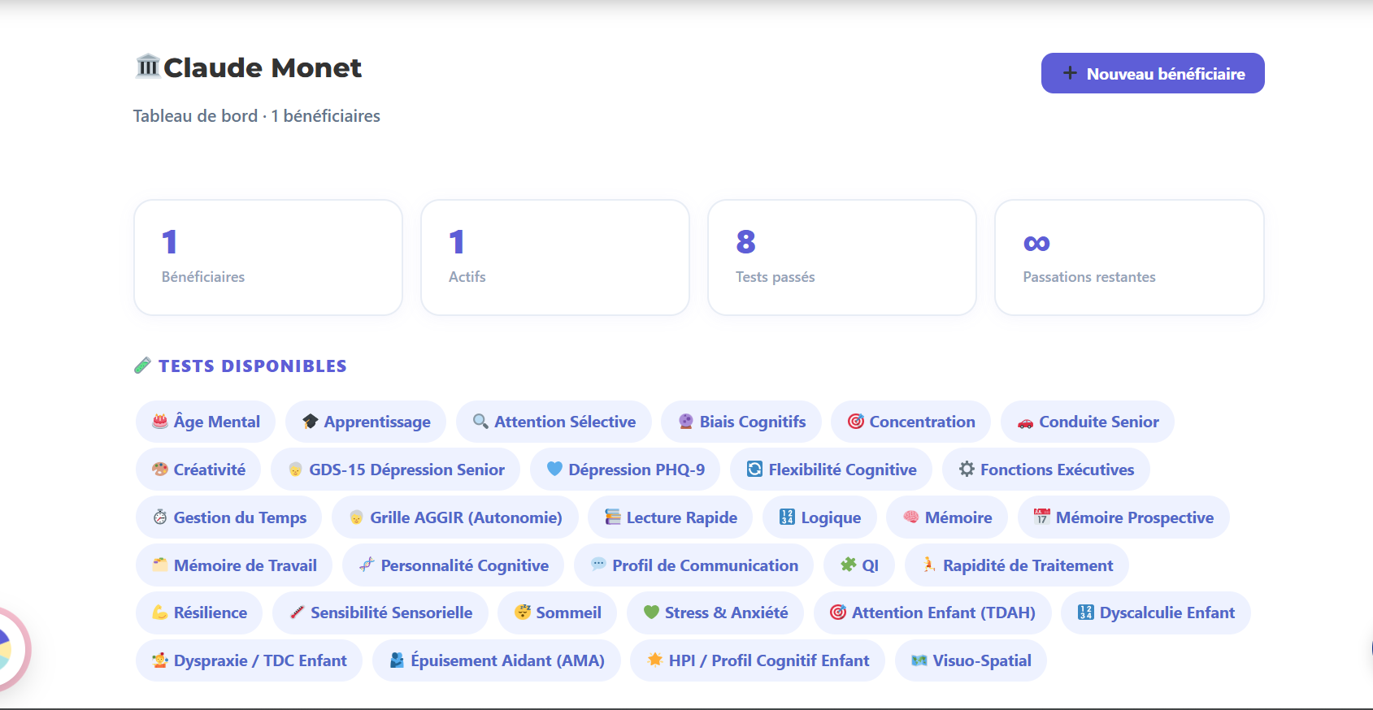Screen dimensions: 1373x710
Task: Open the Sensibilité Sensorielle test
Action: click(x=380, y=613)
